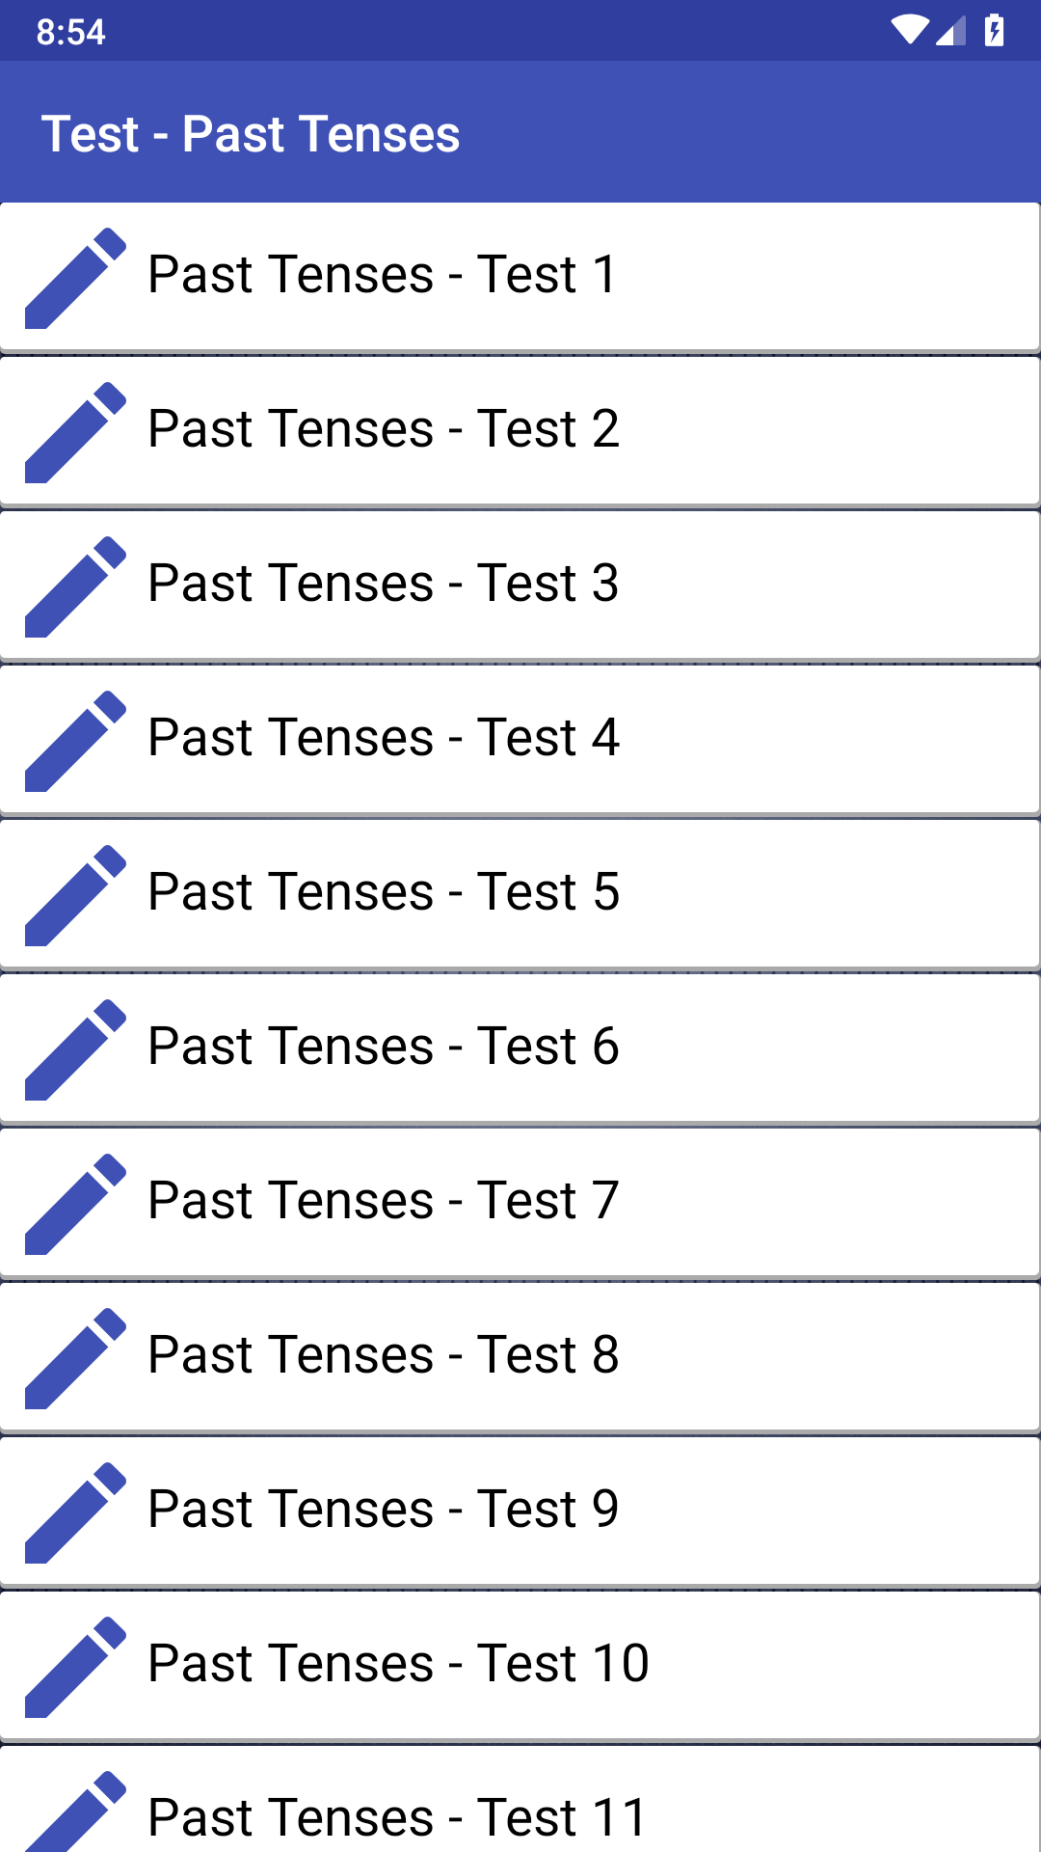Choose Past Tenses - Test 9 entry
The image size is (1041, 1852).
tap(520, 1512)
